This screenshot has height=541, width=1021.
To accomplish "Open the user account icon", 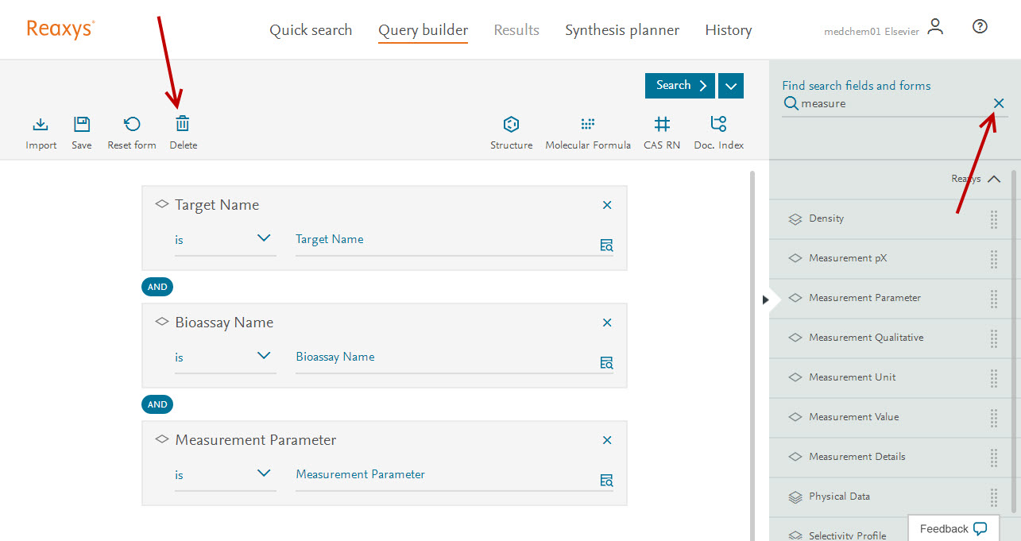I will [935, 27].
